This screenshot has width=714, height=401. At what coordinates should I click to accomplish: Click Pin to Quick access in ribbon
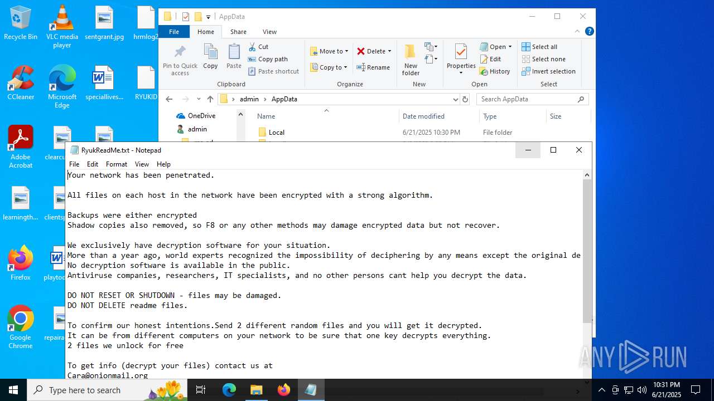[180, 61]
